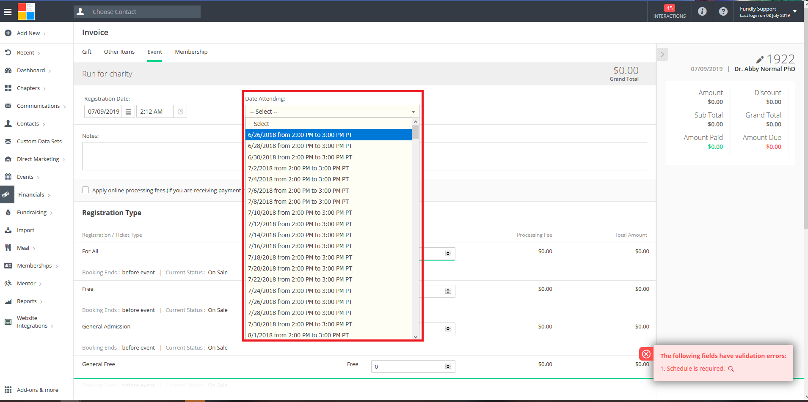The image size is (808, 402).
Task: Expand the Fundly Support user menu
Action: click(x=795, y=11)
